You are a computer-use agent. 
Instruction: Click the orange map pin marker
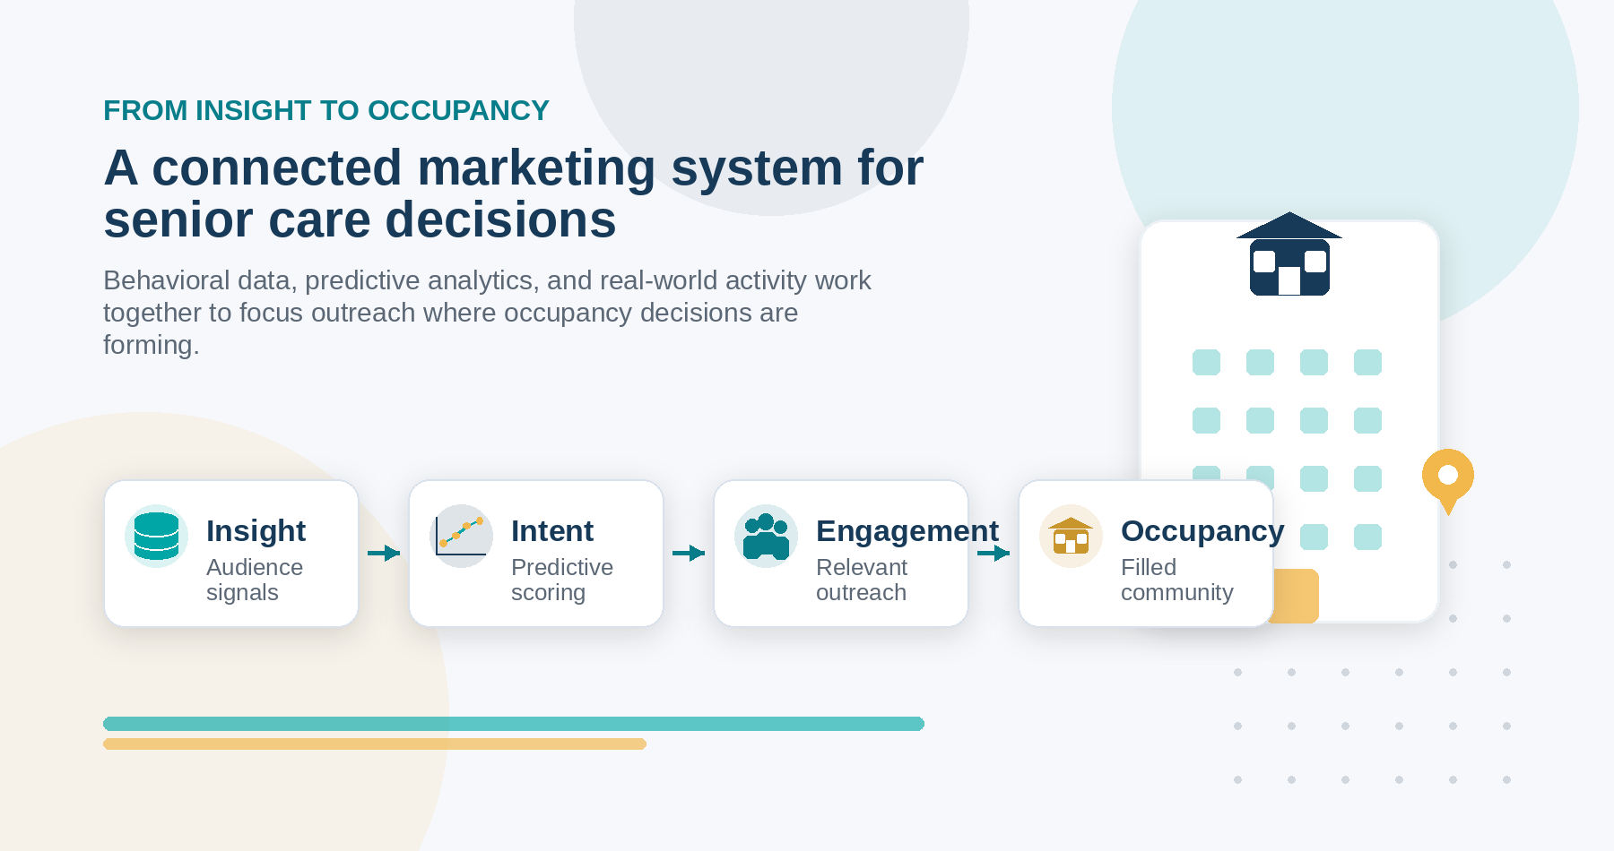coord(1448,482)
